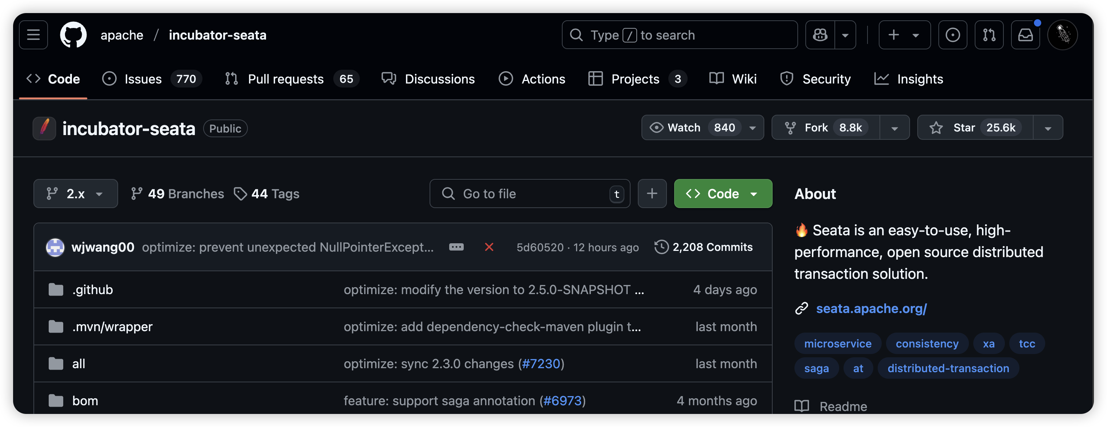The image size is (1107, 427).
Task: Open the notifications inbox
Action: click(x=1025, y=35)
